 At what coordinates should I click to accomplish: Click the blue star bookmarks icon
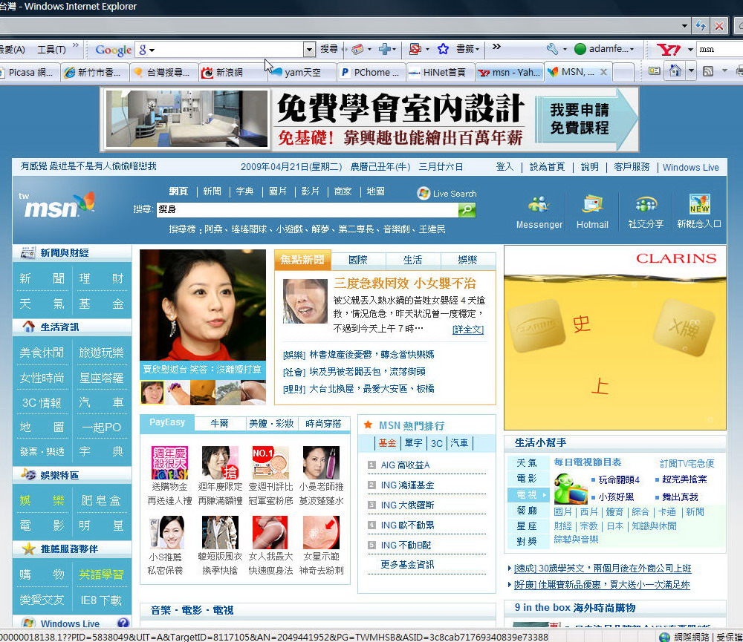(443, 49)
